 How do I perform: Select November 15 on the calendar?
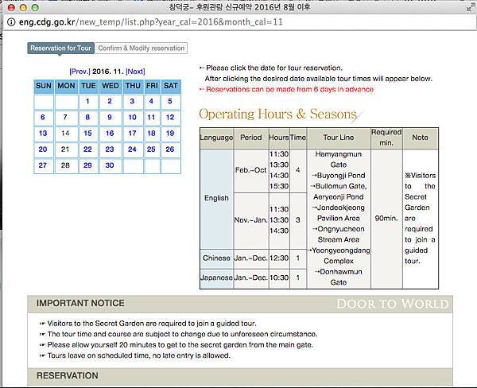click(87, 134)
